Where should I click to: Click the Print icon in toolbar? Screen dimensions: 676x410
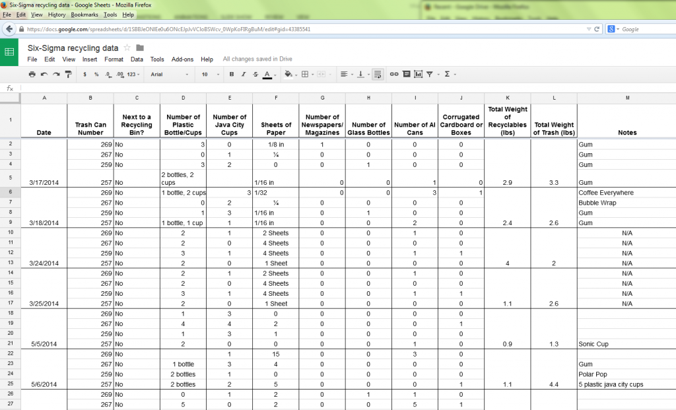point(32,75)
